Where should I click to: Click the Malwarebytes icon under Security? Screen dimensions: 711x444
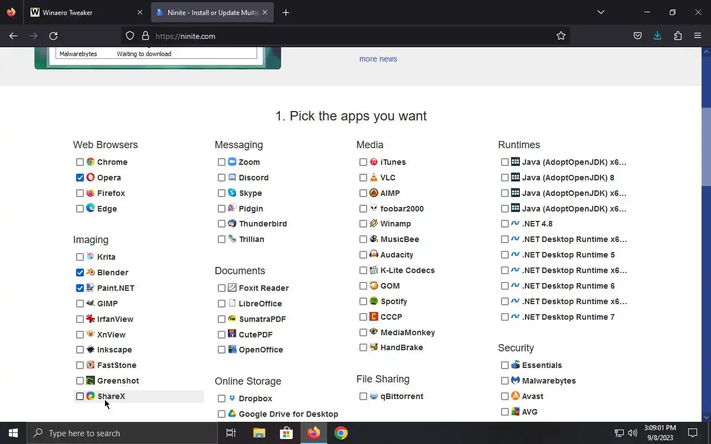click(x=515, y=381)
